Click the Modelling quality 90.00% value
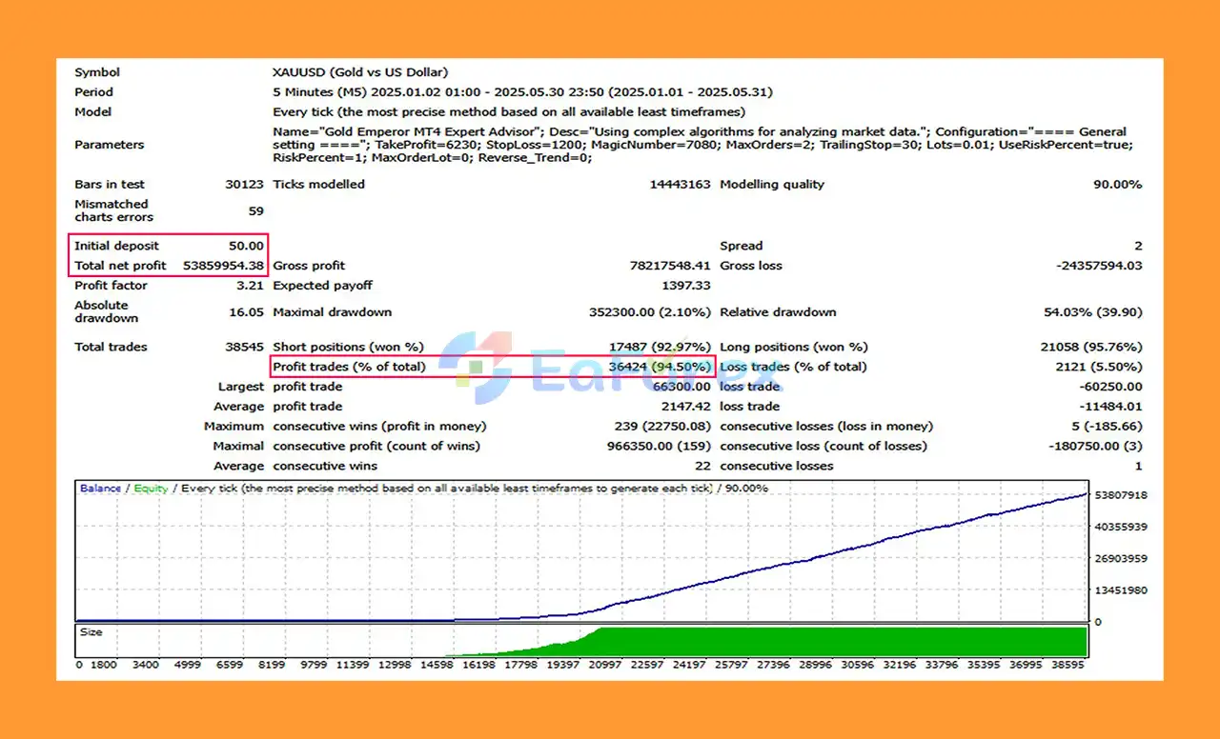1220x739 pixels. tap(1117, 185)
